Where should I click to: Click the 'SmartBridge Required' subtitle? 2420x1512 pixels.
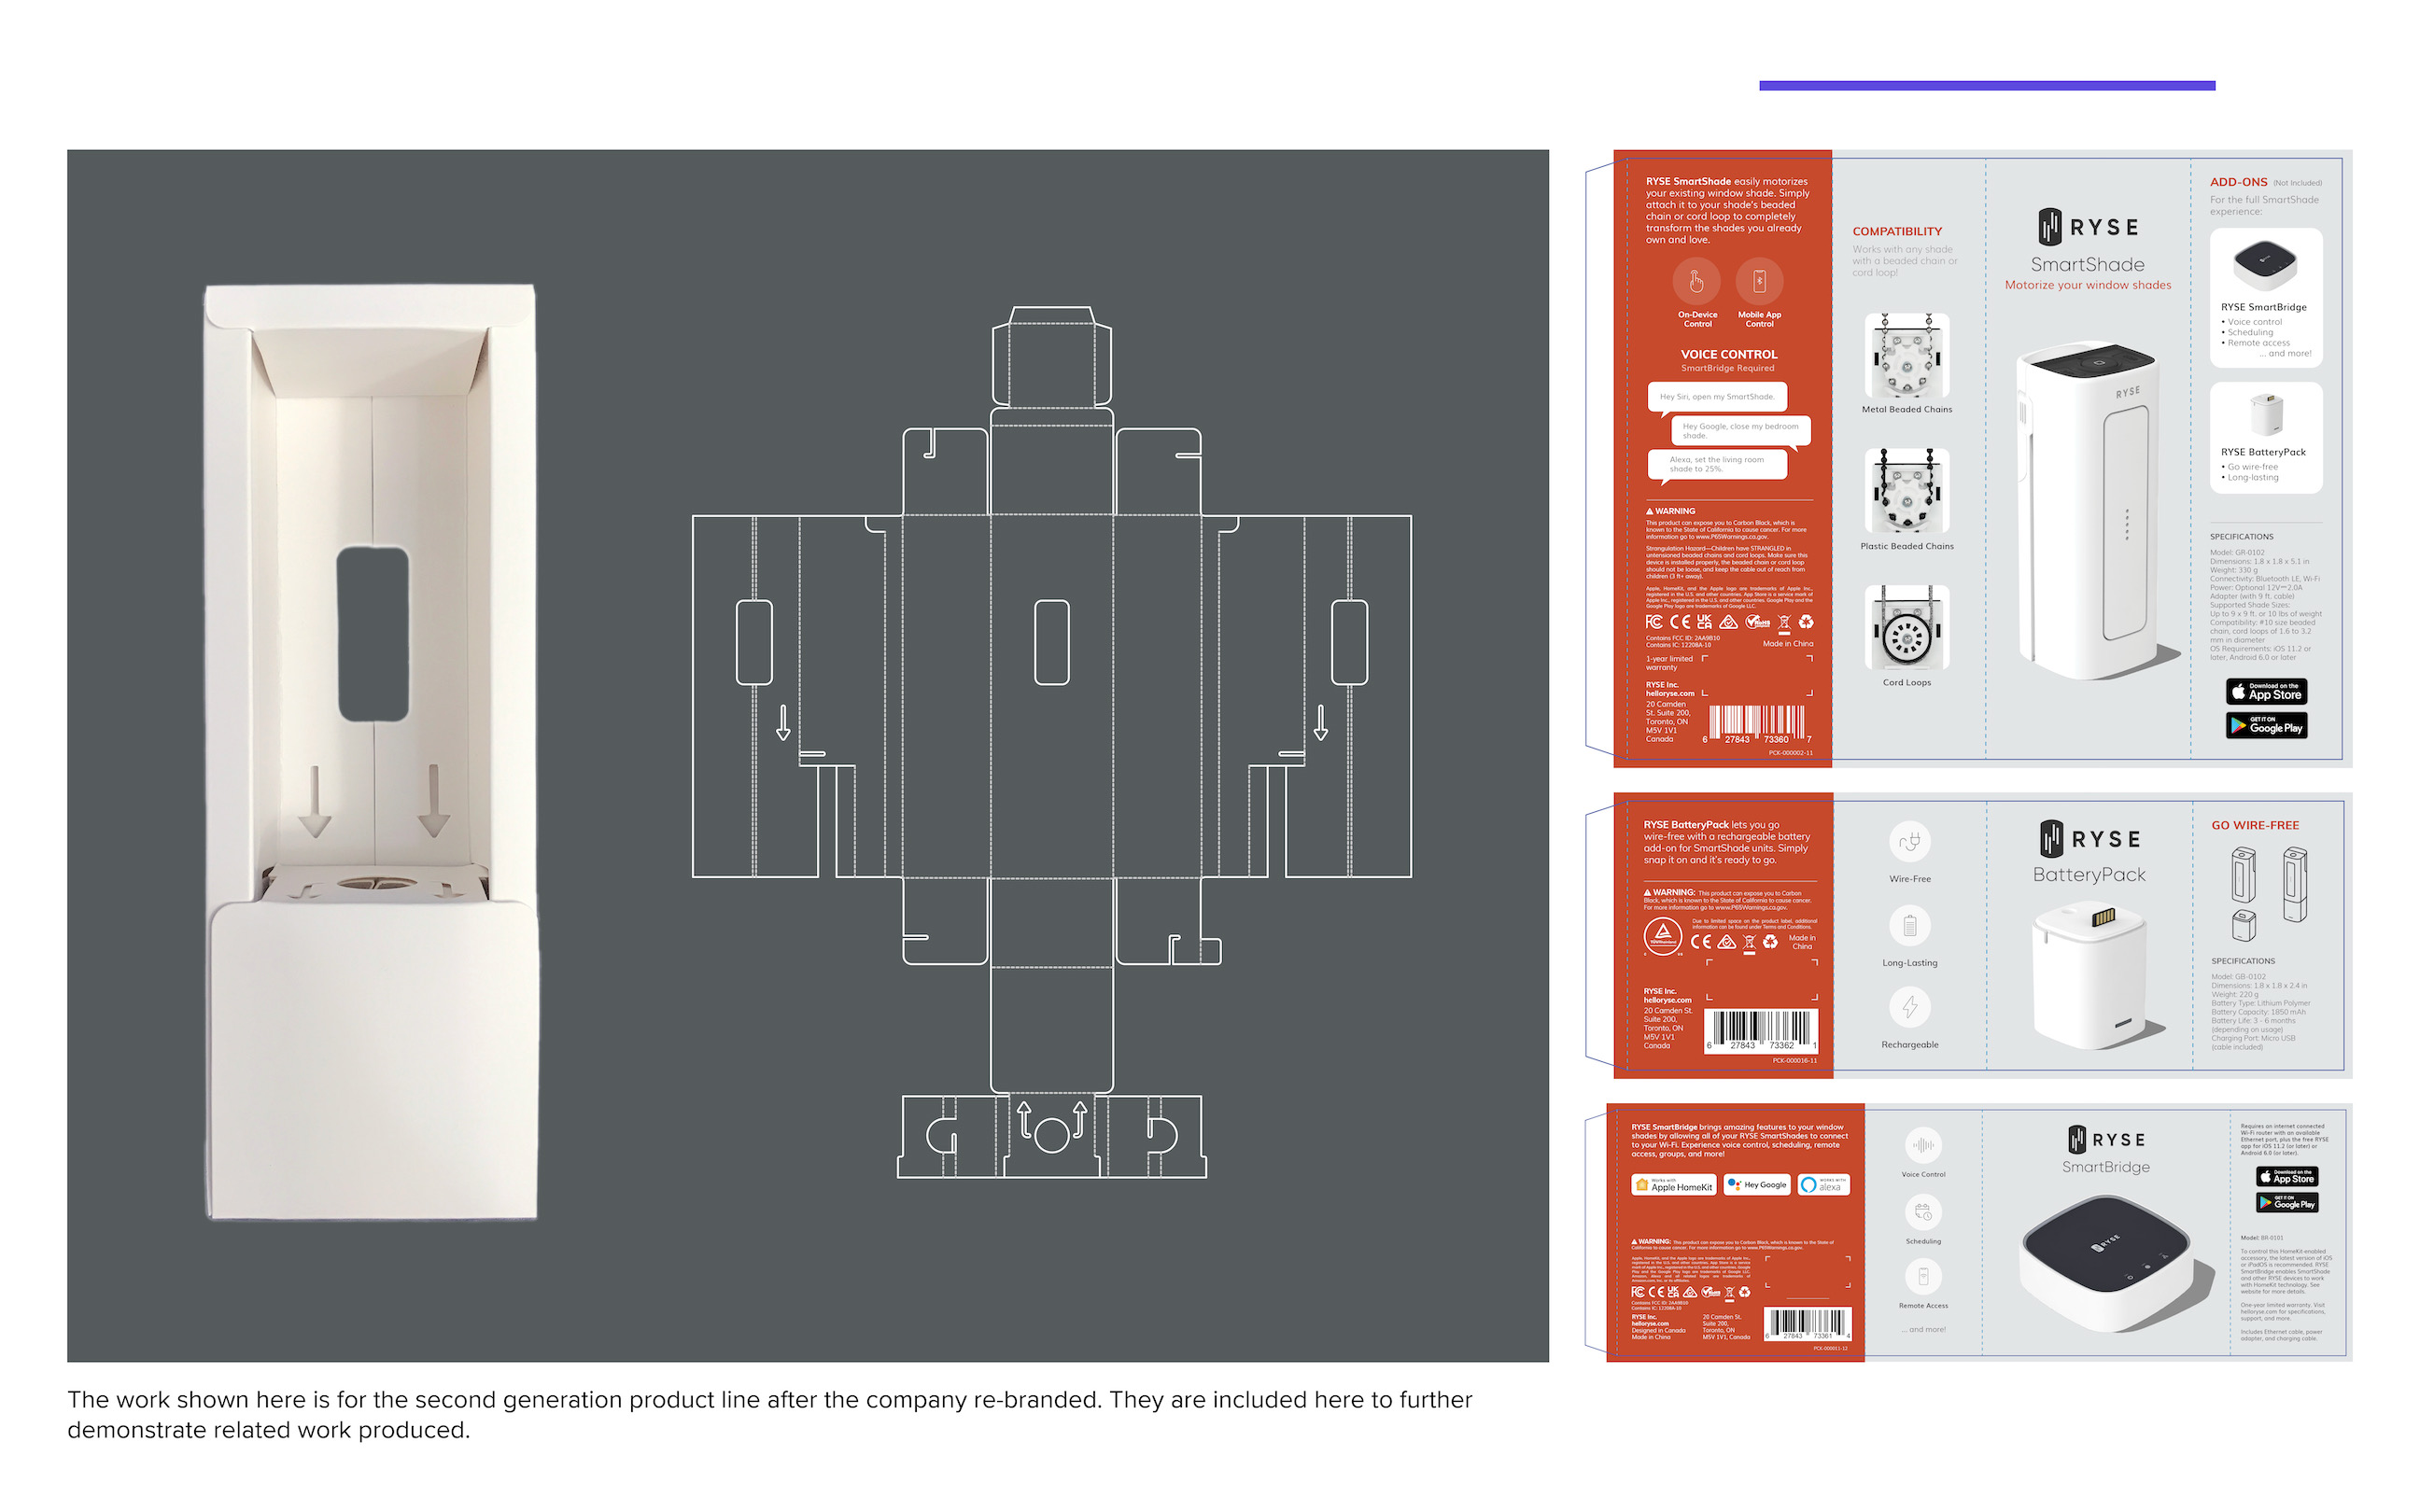pyautogui.click(x=1728, y=368)
